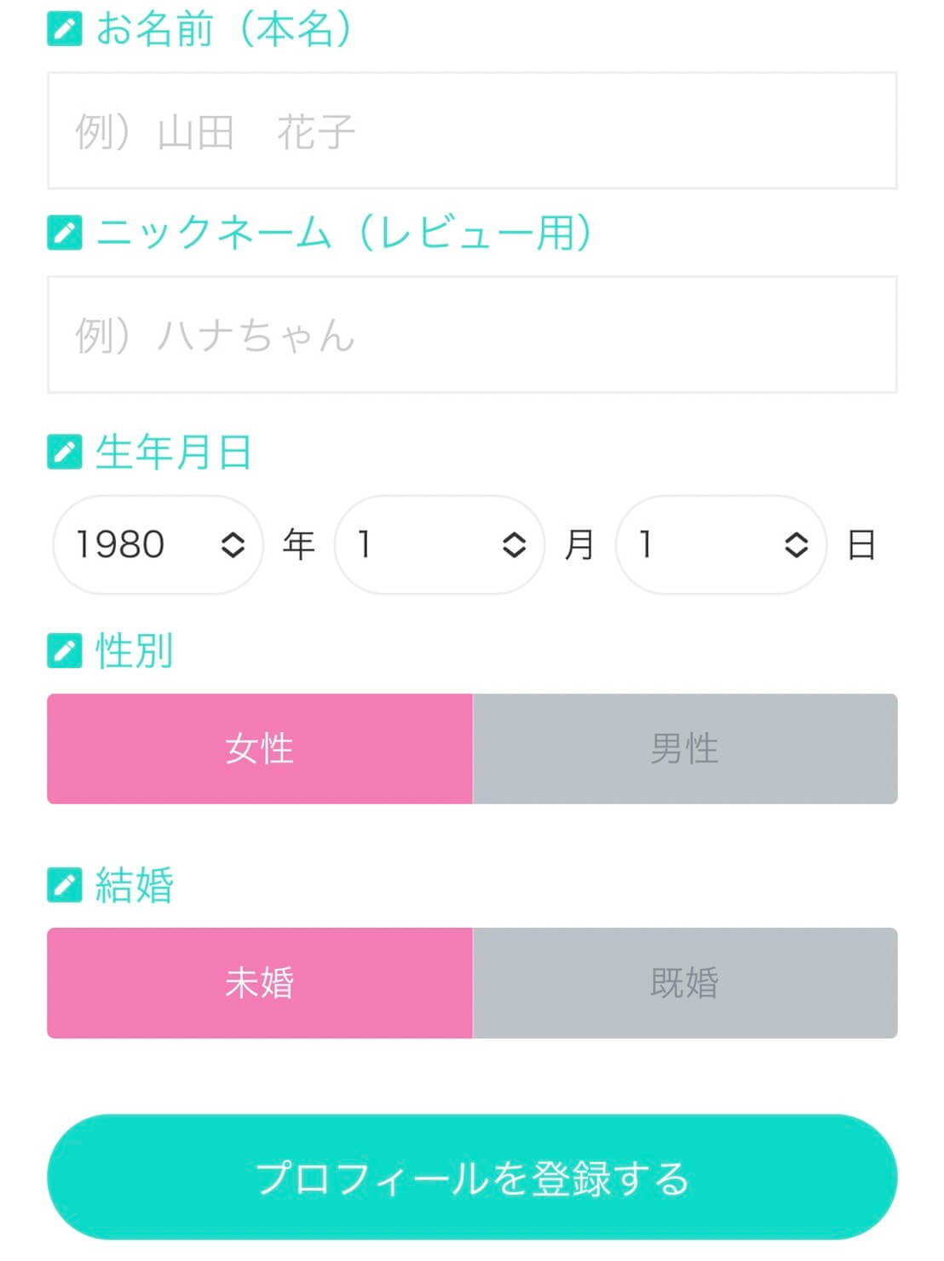Click the pencil icon beside ニックネーム label

[x=64, y=233]
